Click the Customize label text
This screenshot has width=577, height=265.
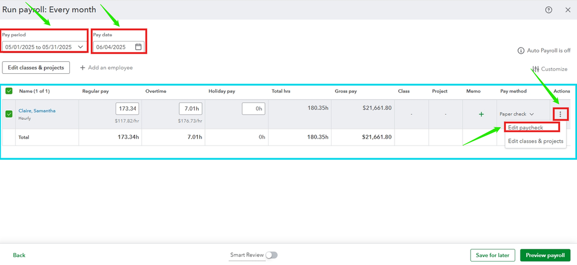tap(554, 69)
